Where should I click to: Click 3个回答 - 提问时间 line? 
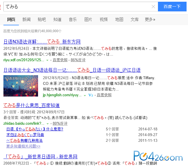pyautogui.click(x=34, y=112)
